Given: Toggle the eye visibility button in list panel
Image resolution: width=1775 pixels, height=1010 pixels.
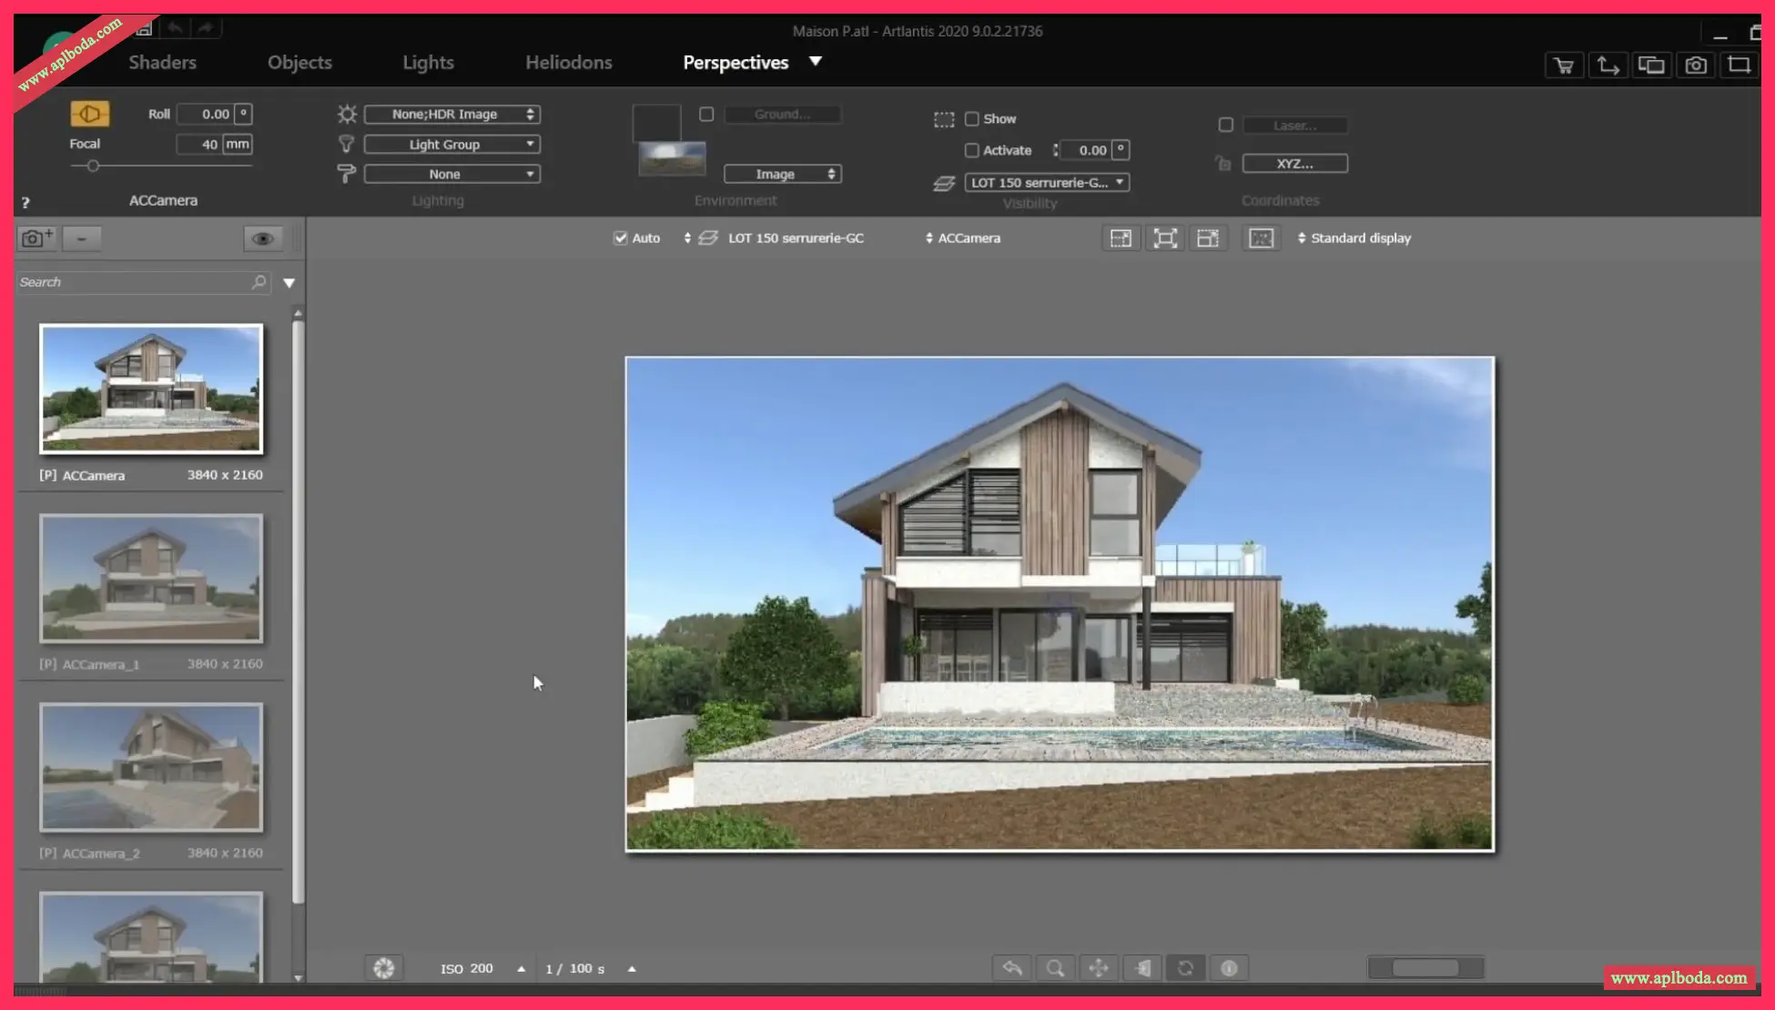Looking at the screenshot, I should point(263,238).
